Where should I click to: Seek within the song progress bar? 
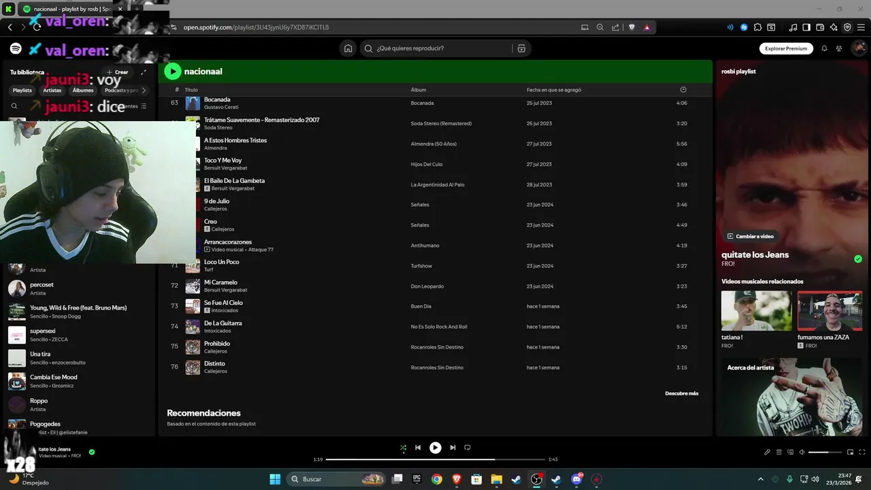click(435, 459)
